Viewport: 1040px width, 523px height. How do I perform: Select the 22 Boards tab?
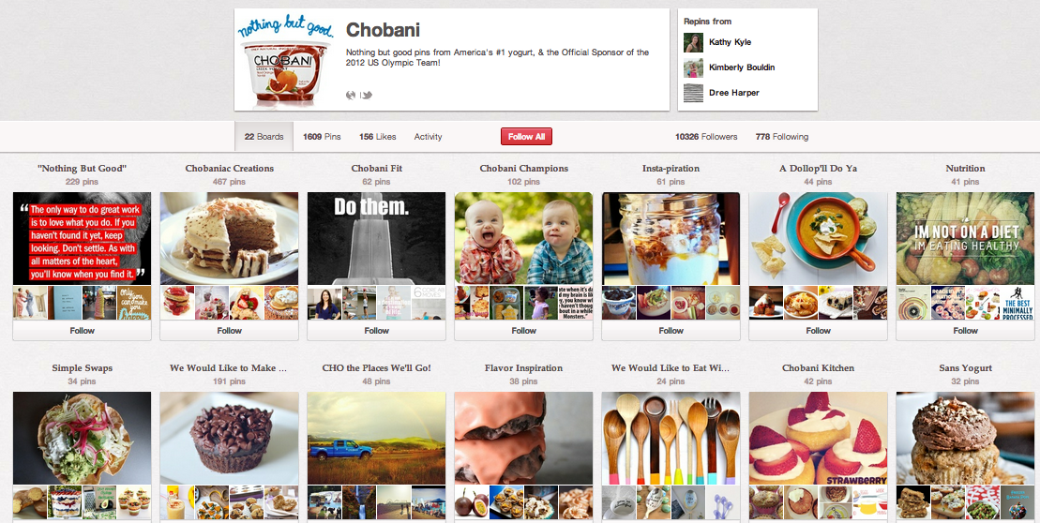(264, 137)
